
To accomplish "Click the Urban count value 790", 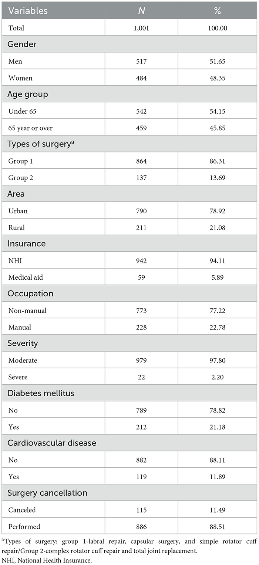I will click(x=141, y=211).
